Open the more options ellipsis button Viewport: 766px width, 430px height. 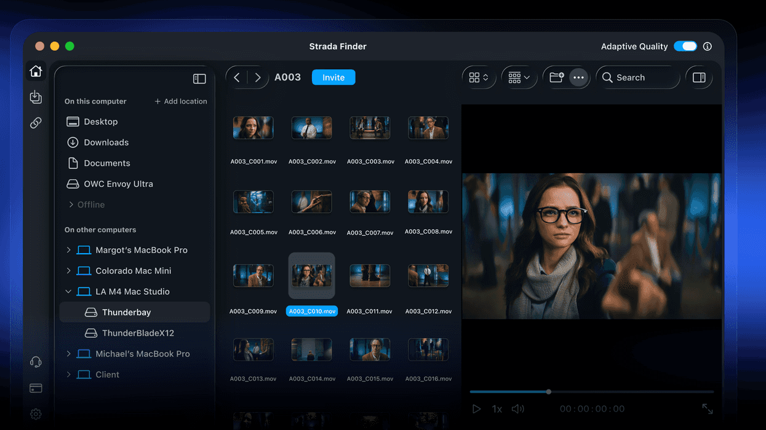pyautogui.click(x=578, y=77)
